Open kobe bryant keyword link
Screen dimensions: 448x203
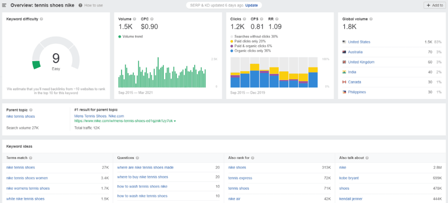pos(349,178)
